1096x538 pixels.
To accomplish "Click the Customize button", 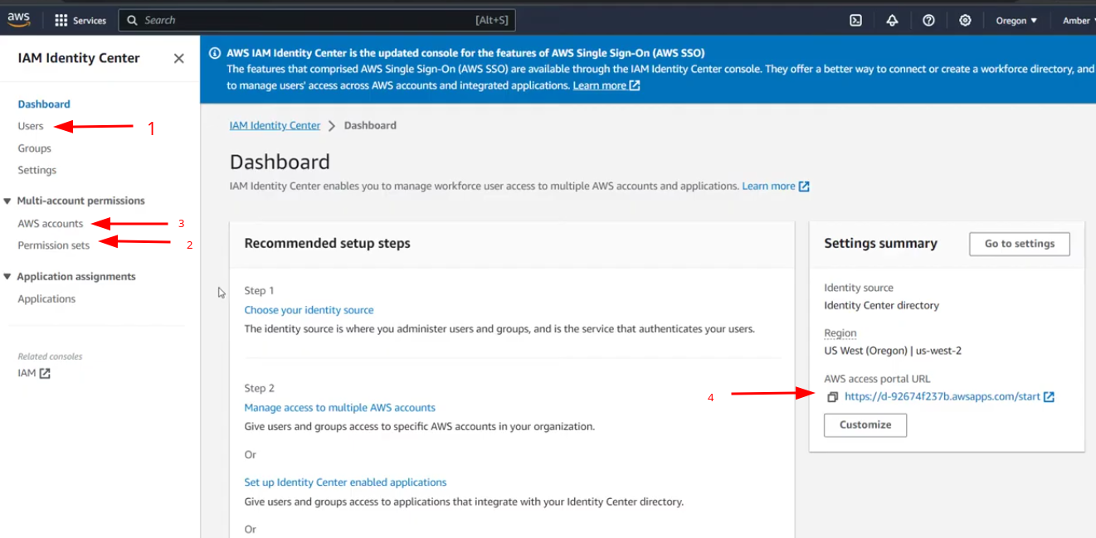I will click(865, 424).
